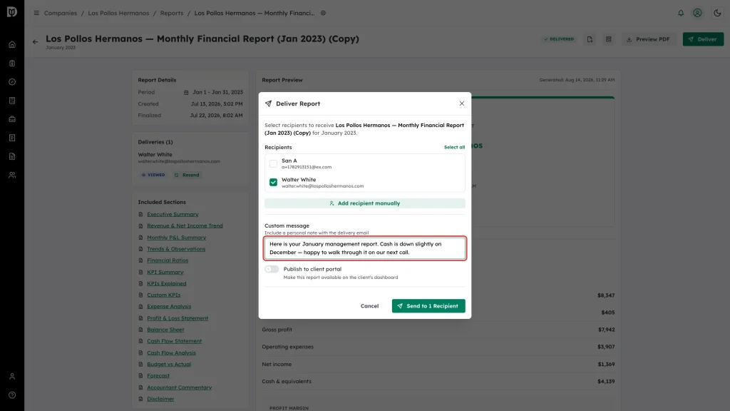Go to Companies breadcrumb
The image size is (730, 411).
point(61,13)
